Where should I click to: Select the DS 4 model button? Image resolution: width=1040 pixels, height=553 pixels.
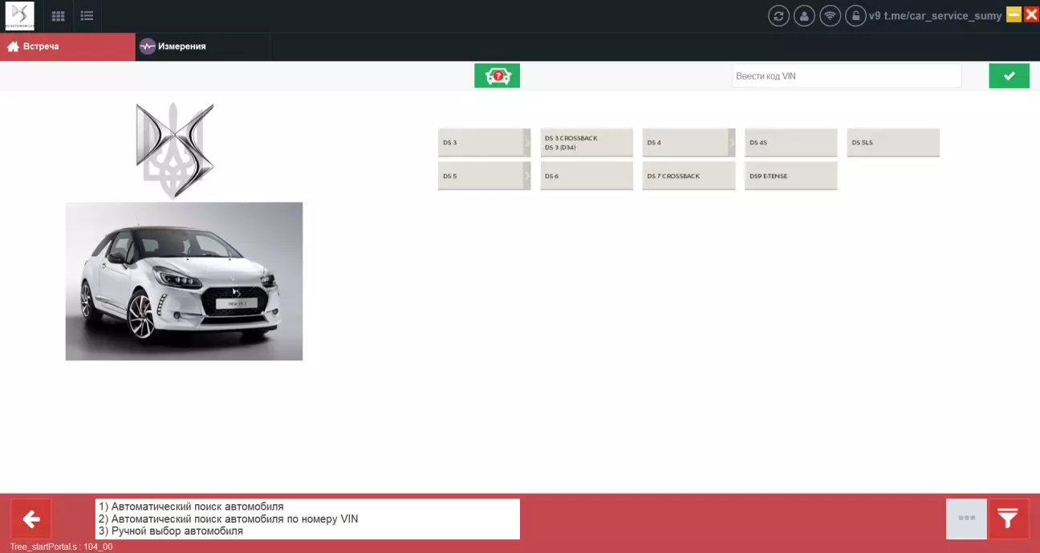[x=685, y=142]
